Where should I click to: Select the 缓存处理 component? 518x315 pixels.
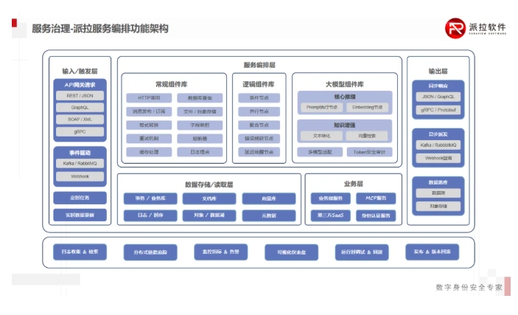[149, 152]
